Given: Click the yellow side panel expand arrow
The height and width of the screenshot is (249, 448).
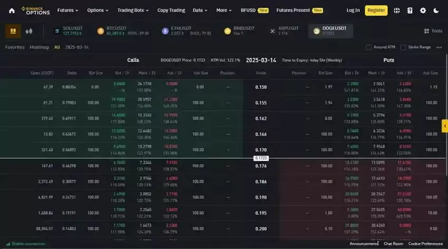Looking at the screenshot, I should pos(445,126).
